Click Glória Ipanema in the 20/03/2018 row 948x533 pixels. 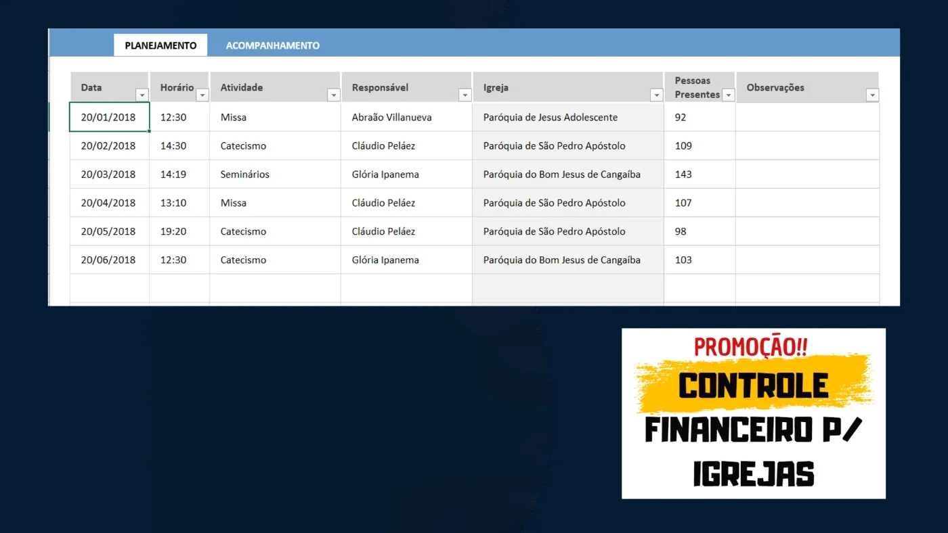coord(406,174)
